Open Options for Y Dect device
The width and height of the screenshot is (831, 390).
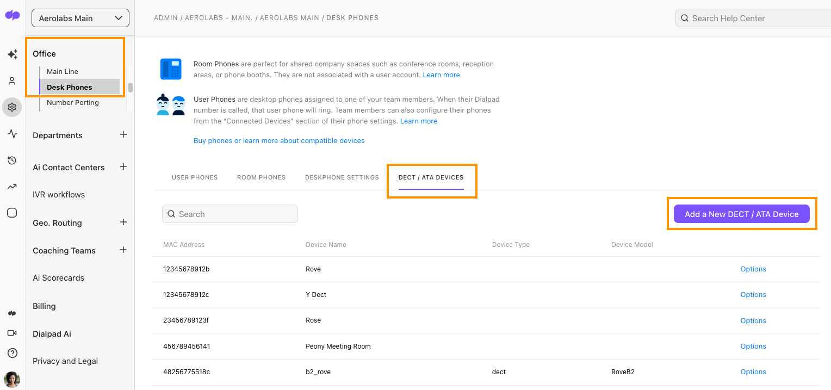coord(753,294)
